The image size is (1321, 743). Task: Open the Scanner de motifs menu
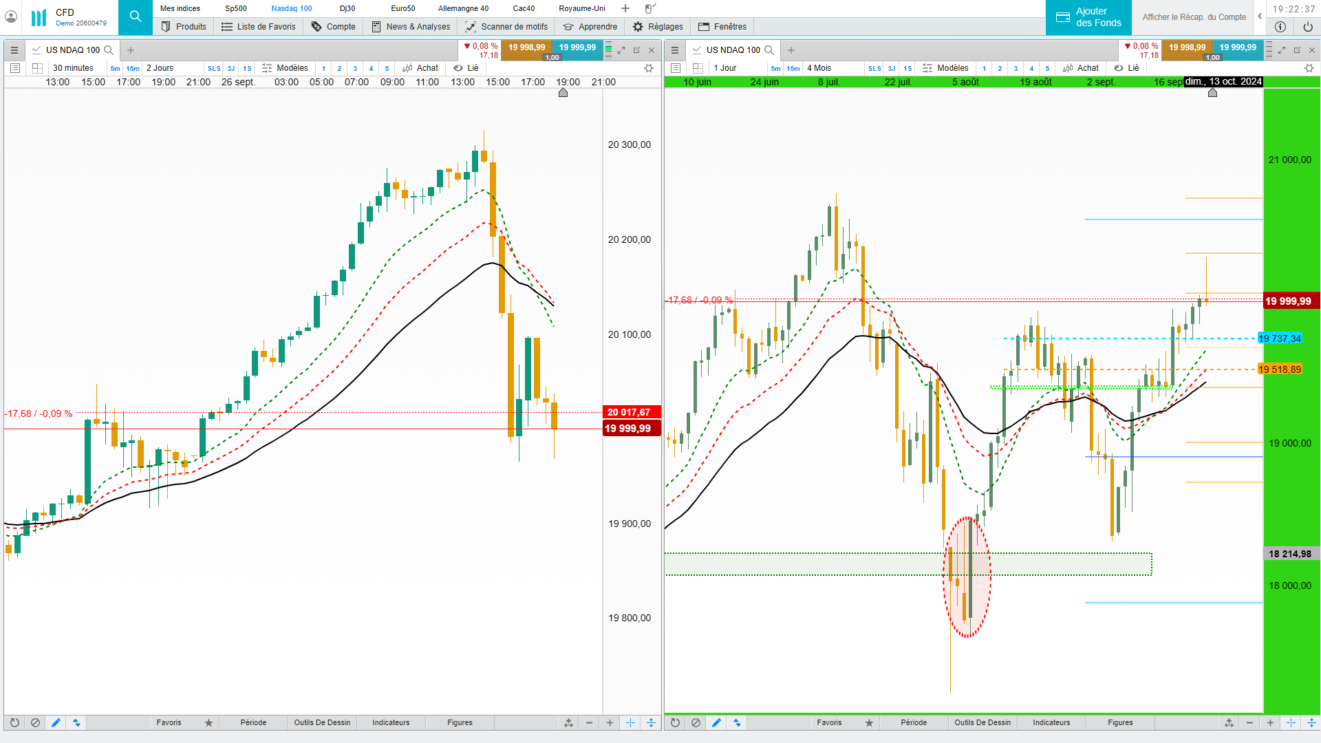(506, 27)
